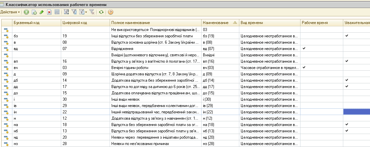Open help with question mark icon

pos(110,12)
